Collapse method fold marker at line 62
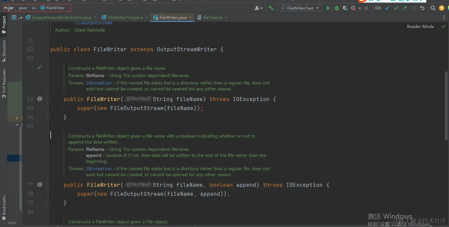Image resolution: width=449 pixels, height=227 pixels. [x=48, y=99]
